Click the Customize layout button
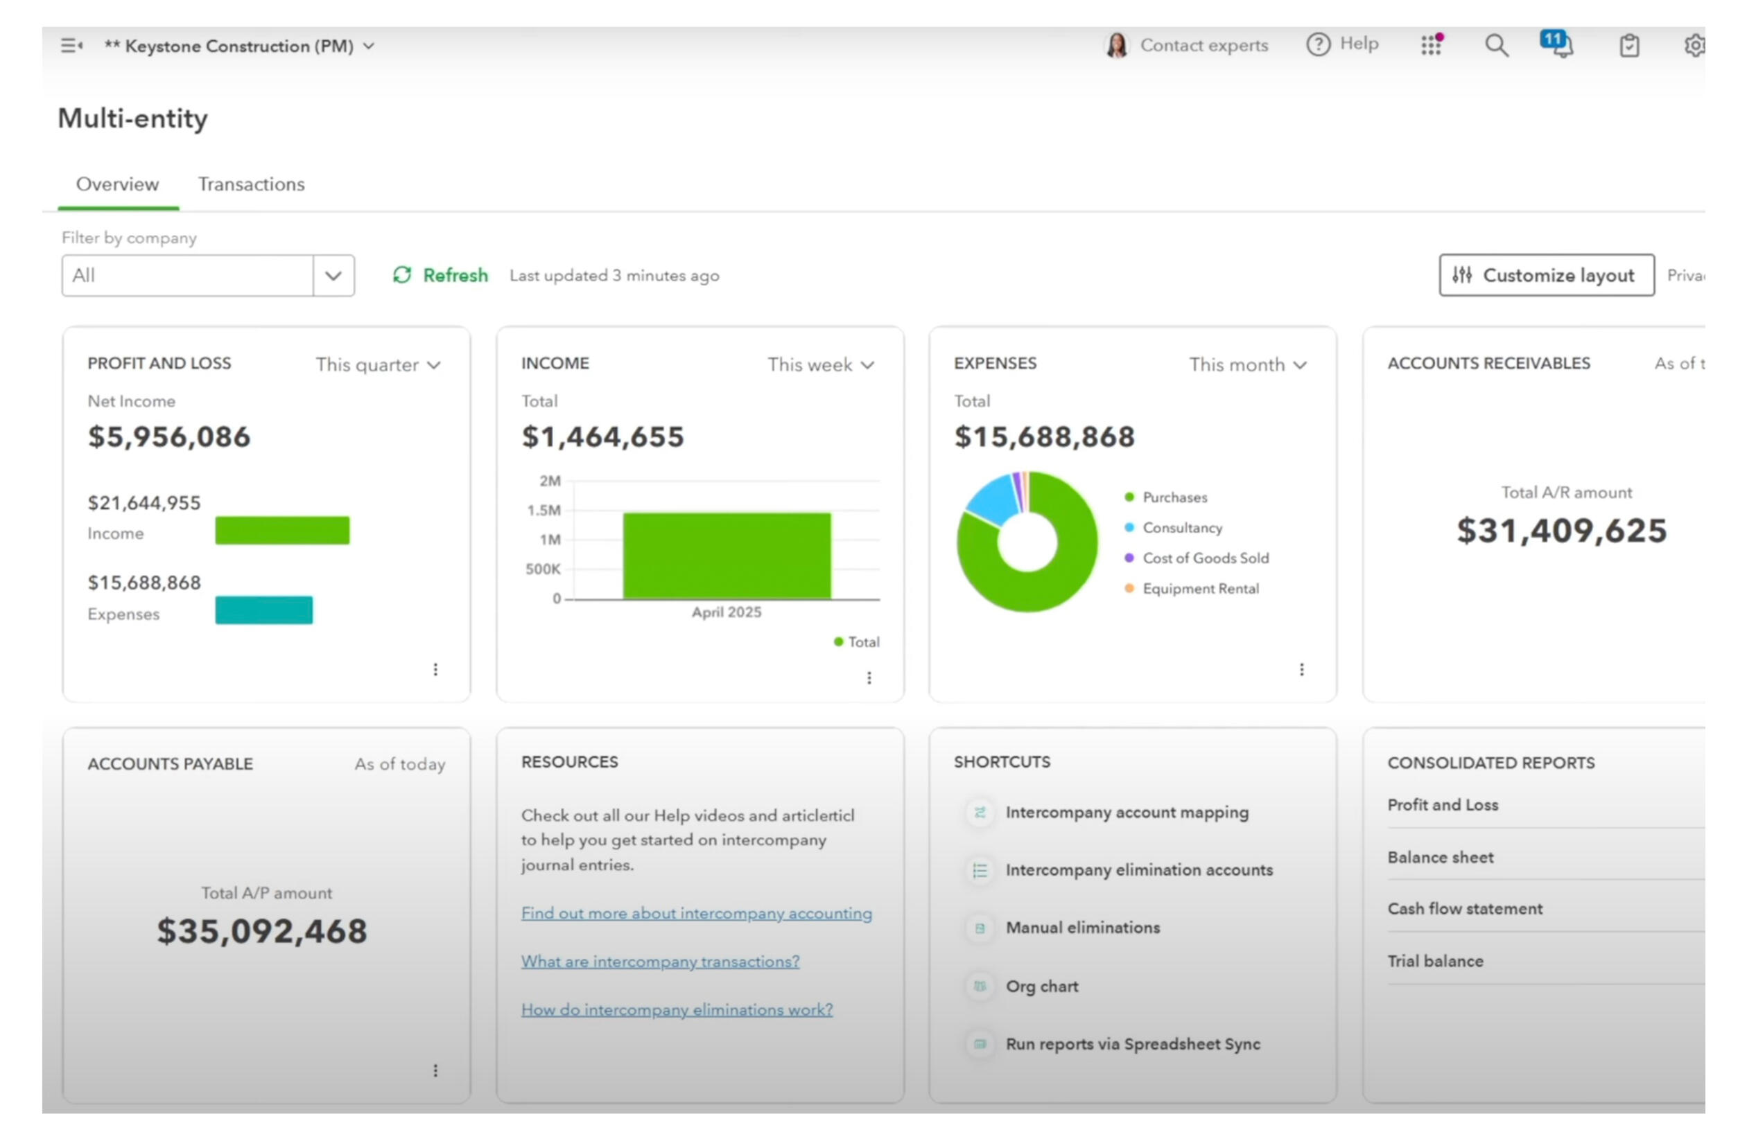Viewport: 1747px width, 1141px height. tap(1546, 276)
